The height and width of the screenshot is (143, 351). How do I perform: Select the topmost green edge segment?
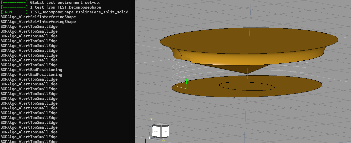pyautogui.click(x=187, y=65)
